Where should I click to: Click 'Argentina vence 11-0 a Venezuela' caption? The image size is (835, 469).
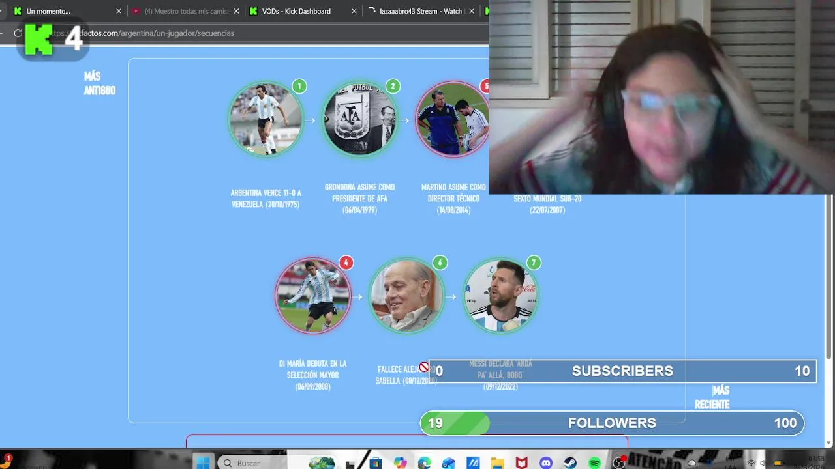[266, 199]
